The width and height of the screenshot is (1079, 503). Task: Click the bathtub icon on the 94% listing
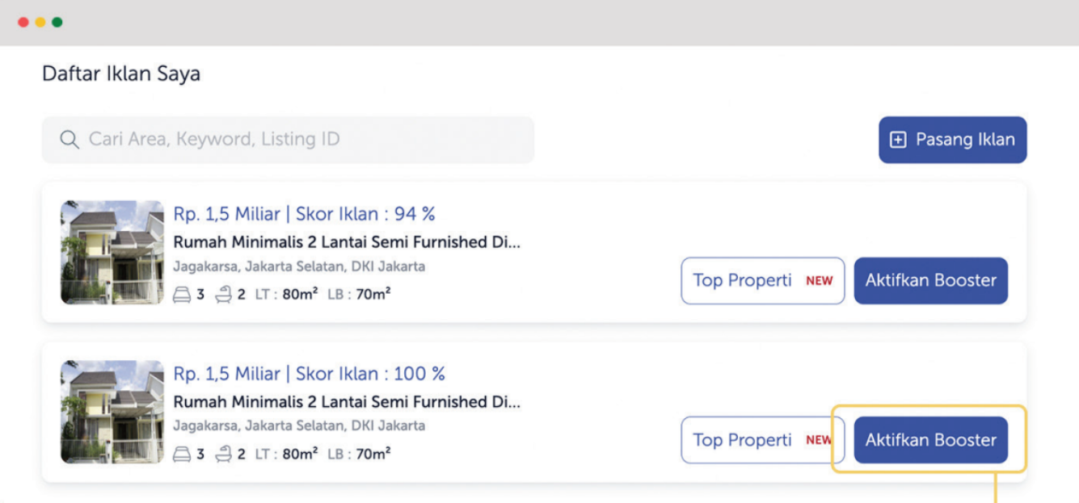pyautogui.click(x=223, y=295)
